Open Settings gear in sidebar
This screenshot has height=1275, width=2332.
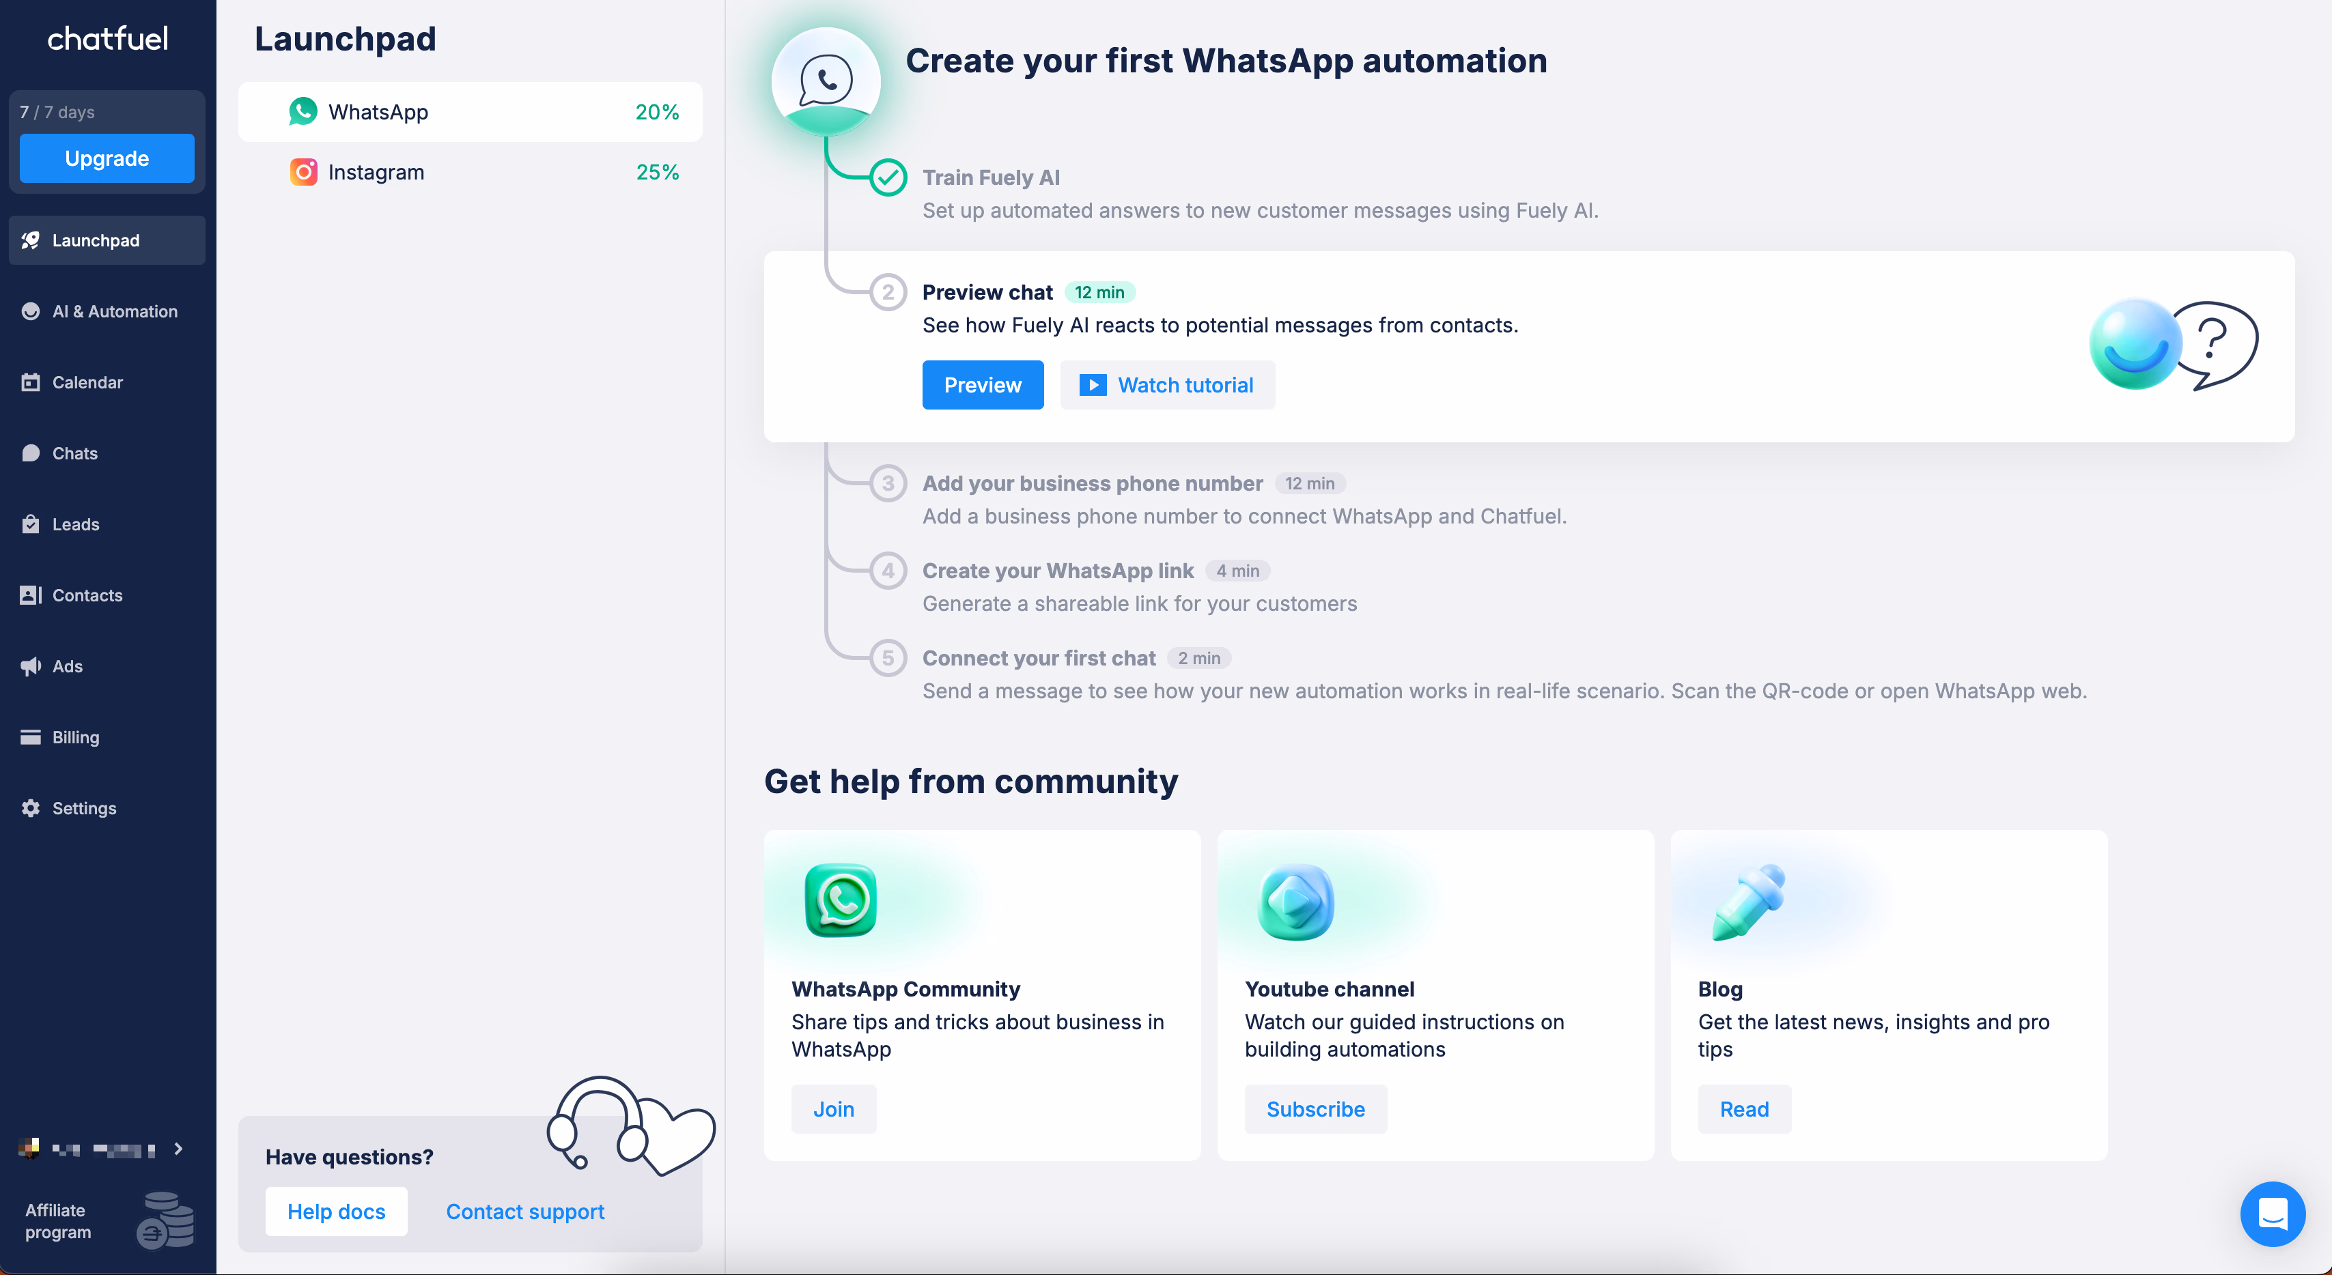[31, 808]
